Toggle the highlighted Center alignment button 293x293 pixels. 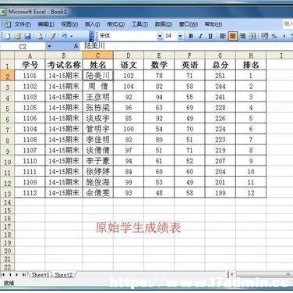coord(233,36)
